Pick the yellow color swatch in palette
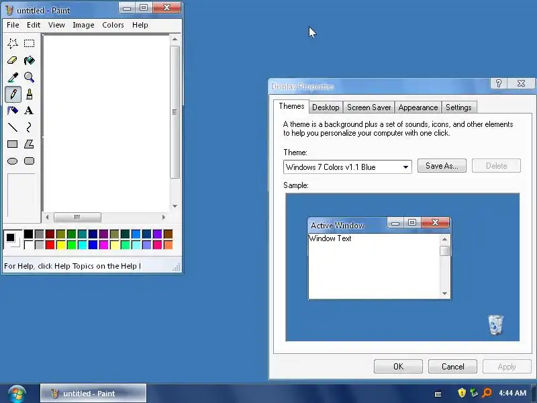 (x=61, y=244)
